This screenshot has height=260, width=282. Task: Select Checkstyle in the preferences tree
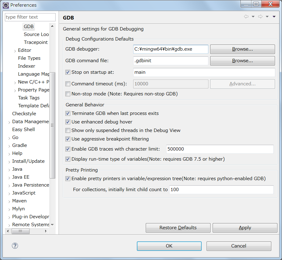pos(24,113)
